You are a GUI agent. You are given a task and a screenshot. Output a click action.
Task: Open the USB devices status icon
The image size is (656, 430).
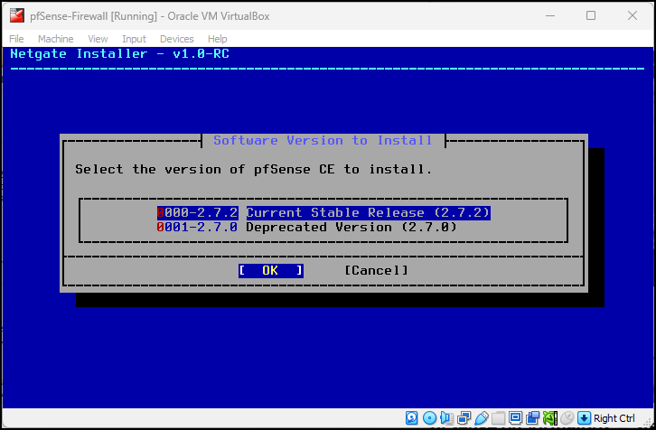[x=482, y=418]
